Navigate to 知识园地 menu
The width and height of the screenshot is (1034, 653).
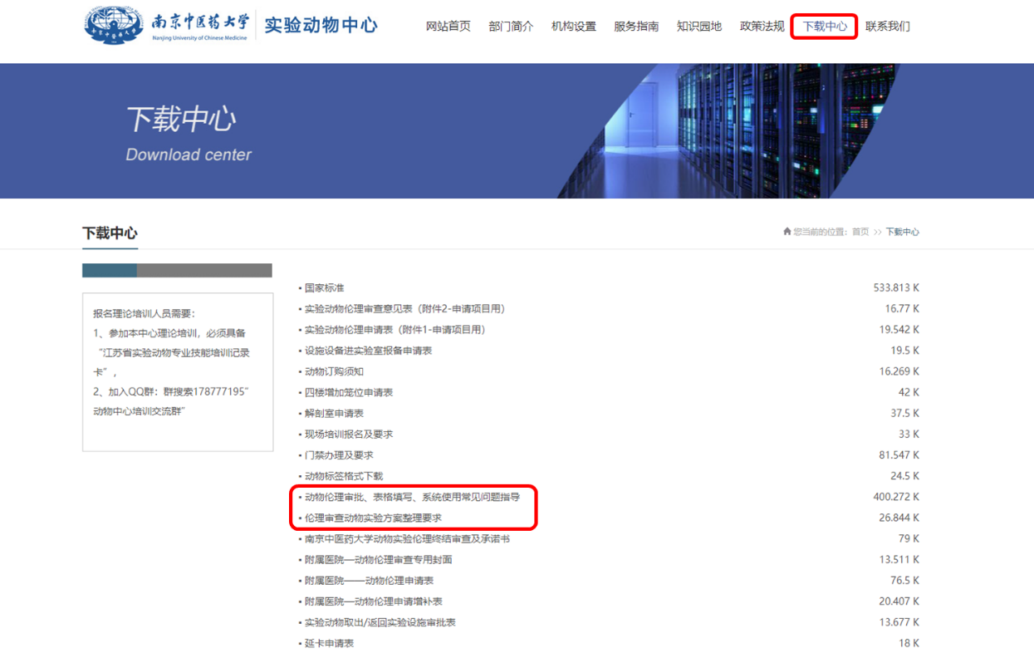[699, 27]
